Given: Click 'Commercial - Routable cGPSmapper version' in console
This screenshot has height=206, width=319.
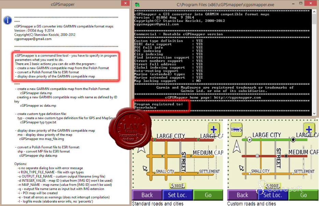Looking at the screenshot, I should [178, 34].
